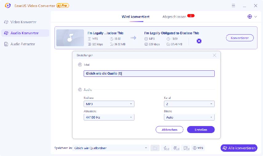
Task: Select Audio Extractor in the sidebar
Action: point(23,44)
